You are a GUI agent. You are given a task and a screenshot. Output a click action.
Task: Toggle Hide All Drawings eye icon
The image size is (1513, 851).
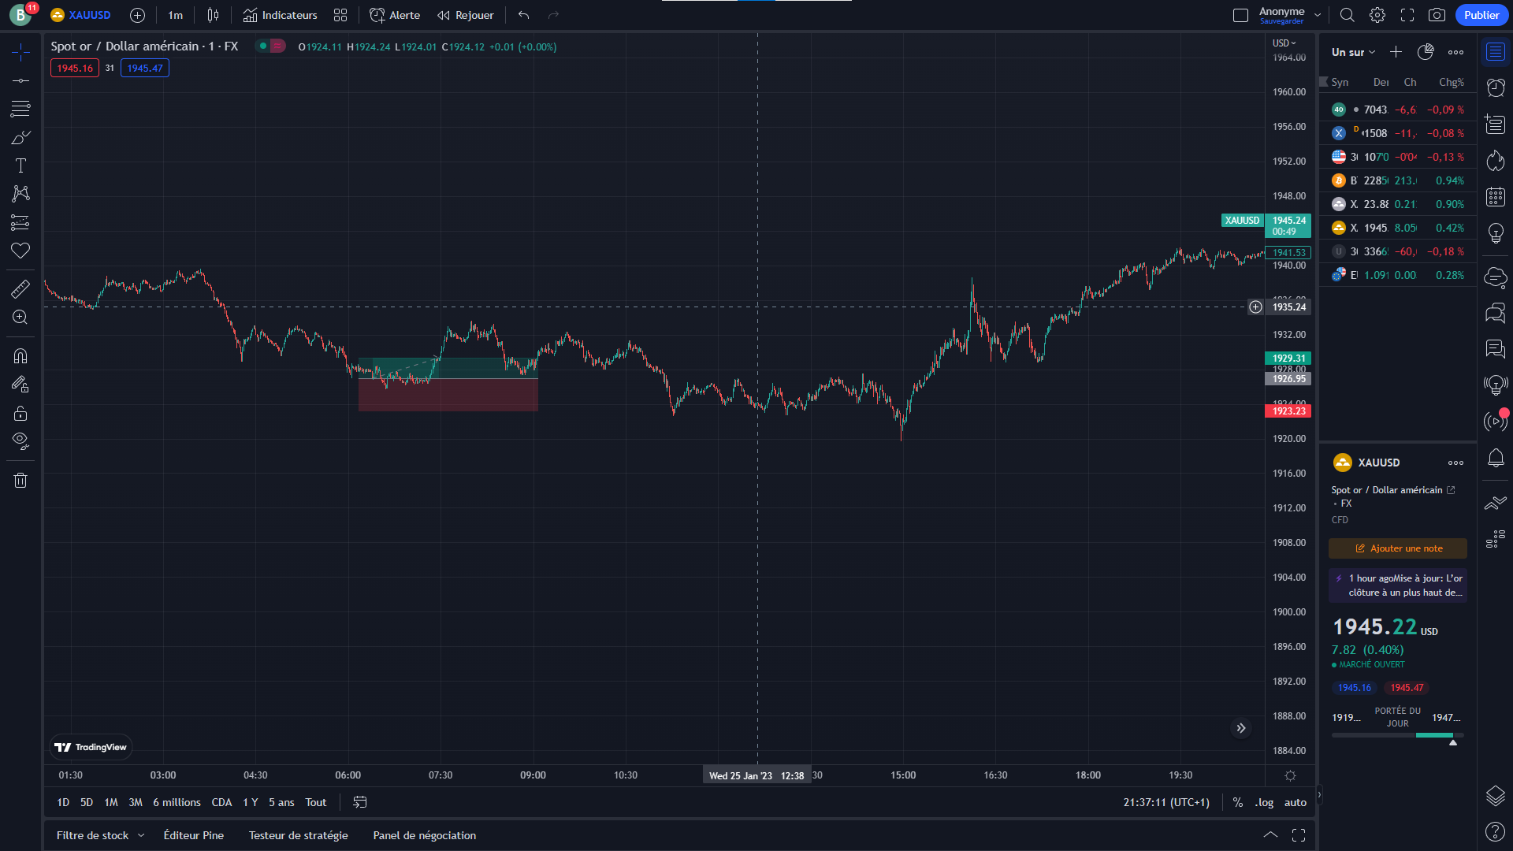(x=20, y=440)
